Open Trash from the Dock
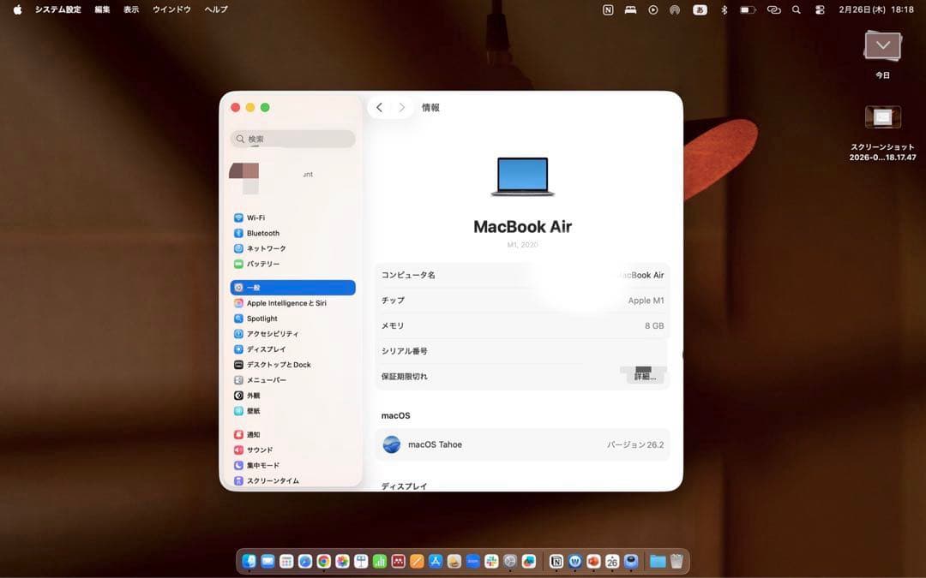Image resolution: width=926 pixels, height=578 pixels. [676, 561]
